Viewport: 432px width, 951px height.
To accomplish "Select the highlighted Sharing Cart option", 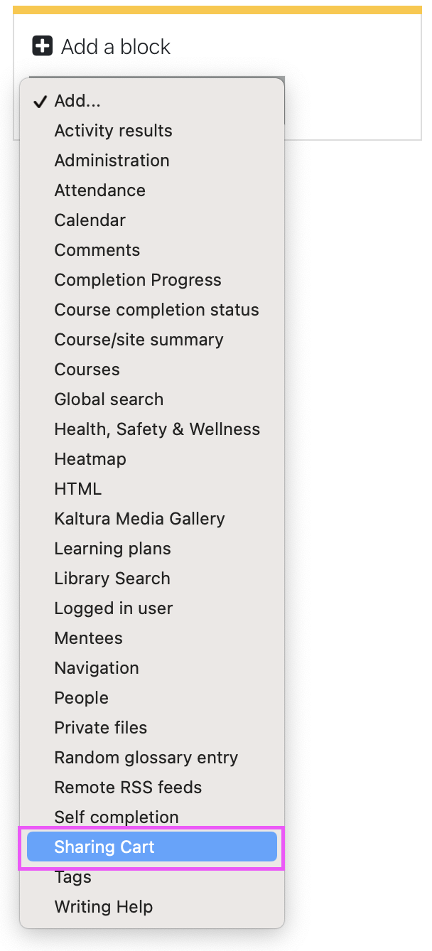I will [x=152, y=847].
